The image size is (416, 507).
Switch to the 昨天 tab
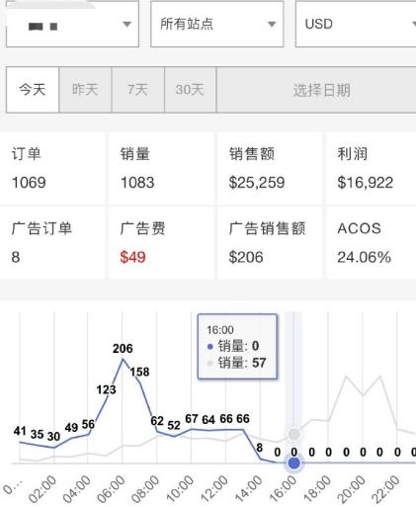click(85, 90)
